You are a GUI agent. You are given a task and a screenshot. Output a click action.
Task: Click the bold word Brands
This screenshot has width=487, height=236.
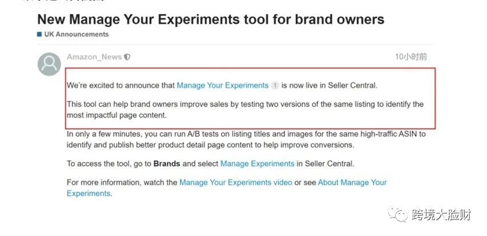(167, 164)
